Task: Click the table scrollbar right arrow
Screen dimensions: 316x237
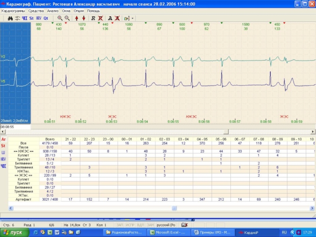Action: [x=312, y=208]
